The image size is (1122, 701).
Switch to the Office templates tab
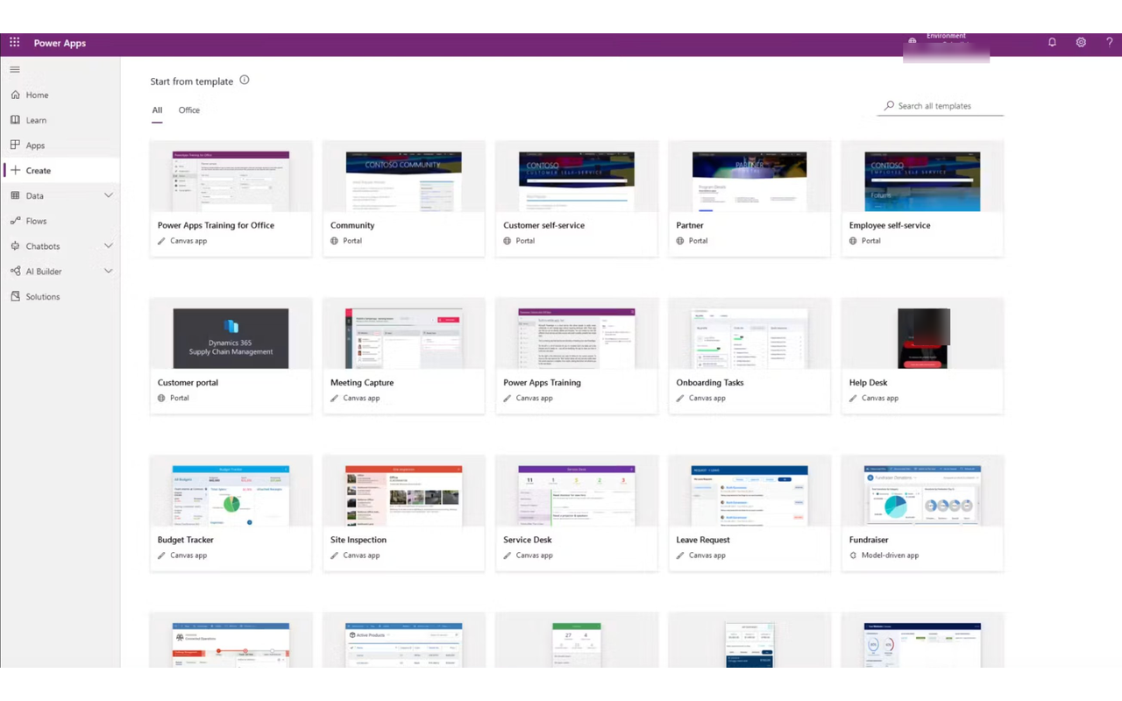click(x=189, y=110)
